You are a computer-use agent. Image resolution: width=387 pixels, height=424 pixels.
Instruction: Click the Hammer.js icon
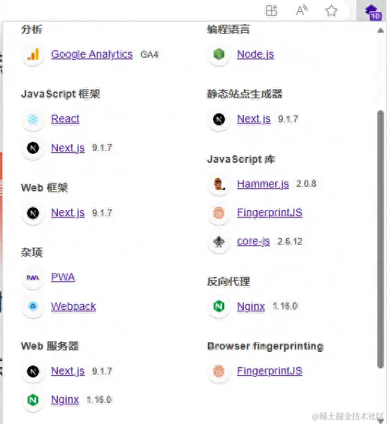point(219,184)
